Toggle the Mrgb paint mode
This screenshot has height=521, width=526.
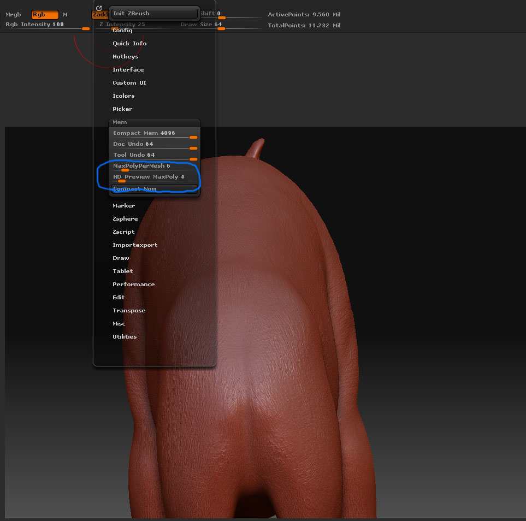point(13,14)
